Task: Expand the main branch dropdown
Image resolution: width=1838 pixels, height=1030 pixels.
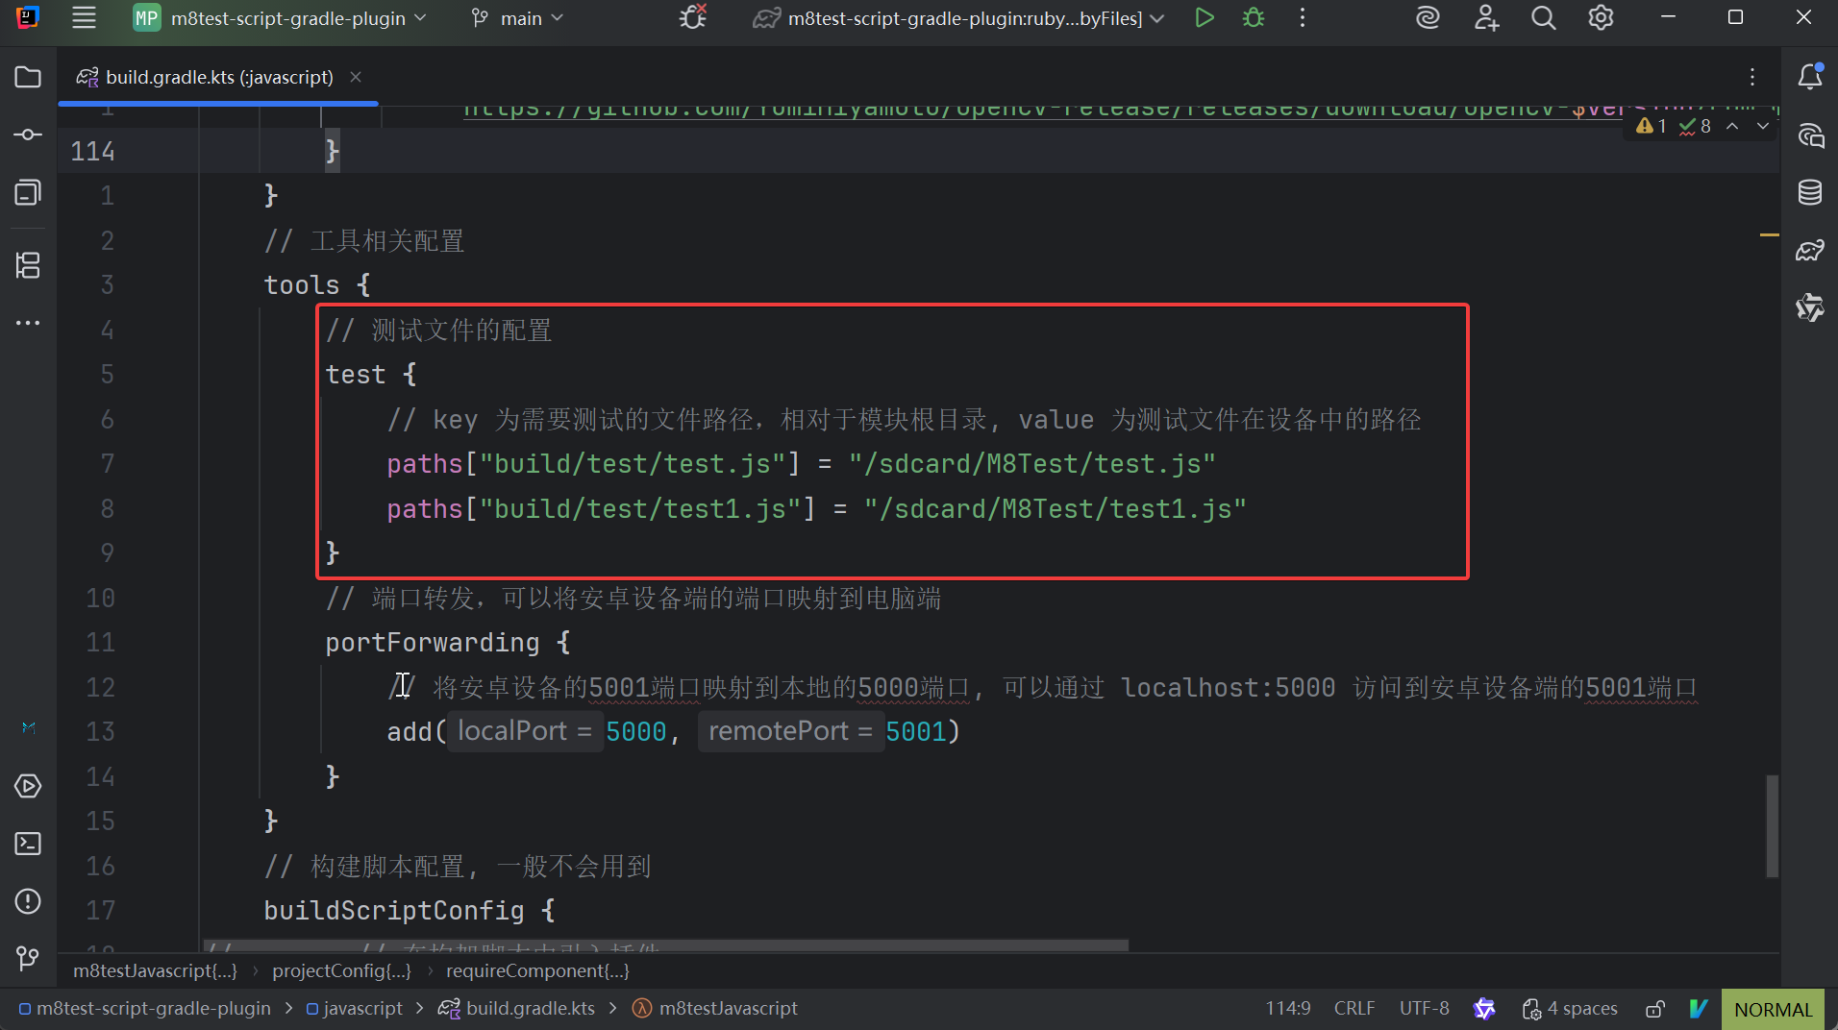Action: pyautogui.click(x=520, y=18)
